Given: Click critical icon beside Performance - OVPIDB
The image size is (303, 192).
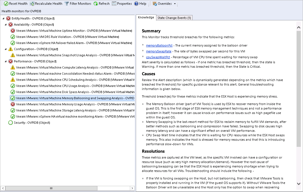Looking at the screenshot, I should (11, 61).
